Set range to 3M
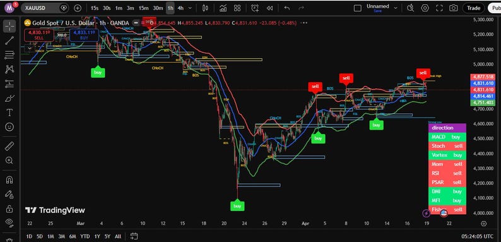501x242 pixels. point(61,236)
